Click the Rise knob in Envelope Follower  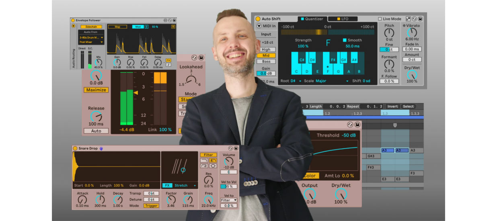coord(131,62)
